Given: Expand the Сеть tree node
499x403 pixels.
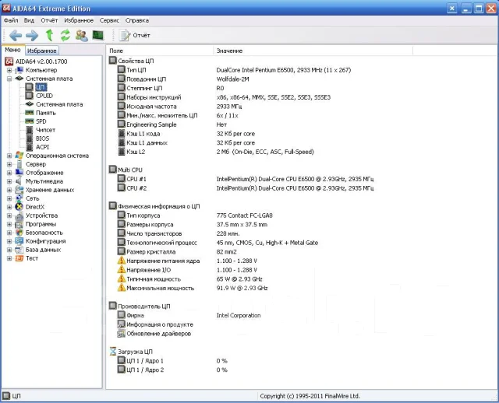Looking at the screenshot, I should tap(9, 198).
